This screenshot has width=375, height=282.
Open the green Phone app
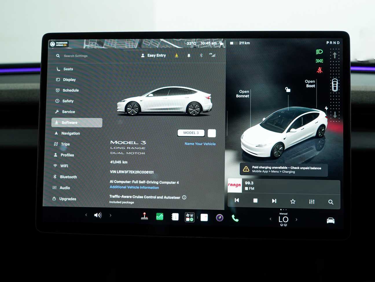[235, 218]
